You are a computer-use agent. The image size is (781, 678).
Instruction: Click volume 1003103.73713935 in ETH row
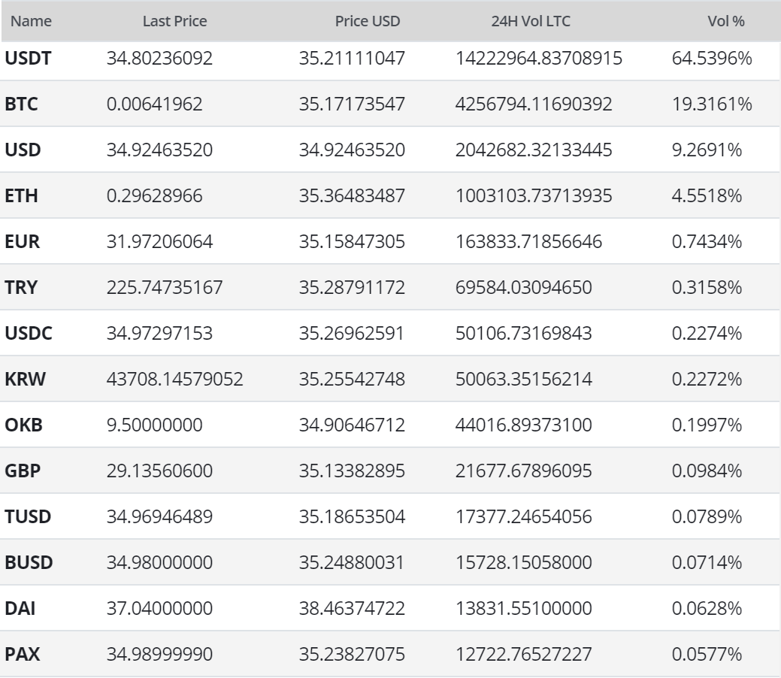tap(534, 195)
